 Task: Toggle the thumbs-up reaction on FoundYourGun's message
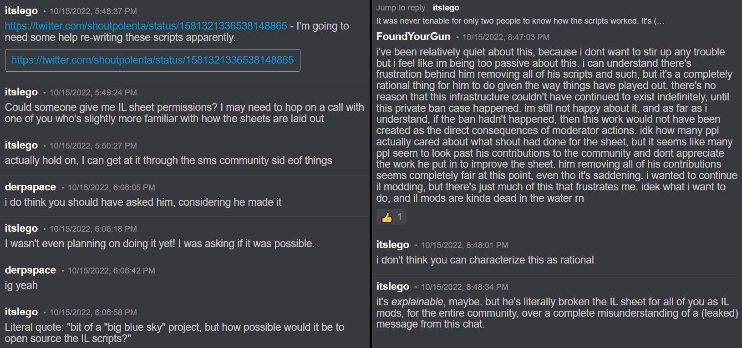point(391,217)
